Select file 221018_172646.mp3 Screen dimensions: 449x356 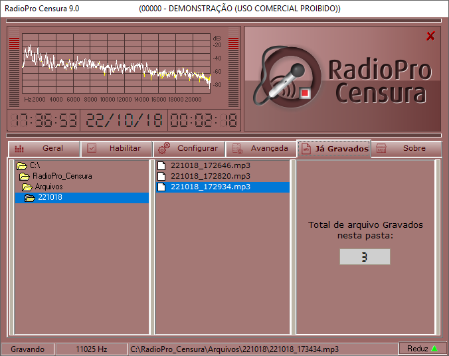point(223,165)
